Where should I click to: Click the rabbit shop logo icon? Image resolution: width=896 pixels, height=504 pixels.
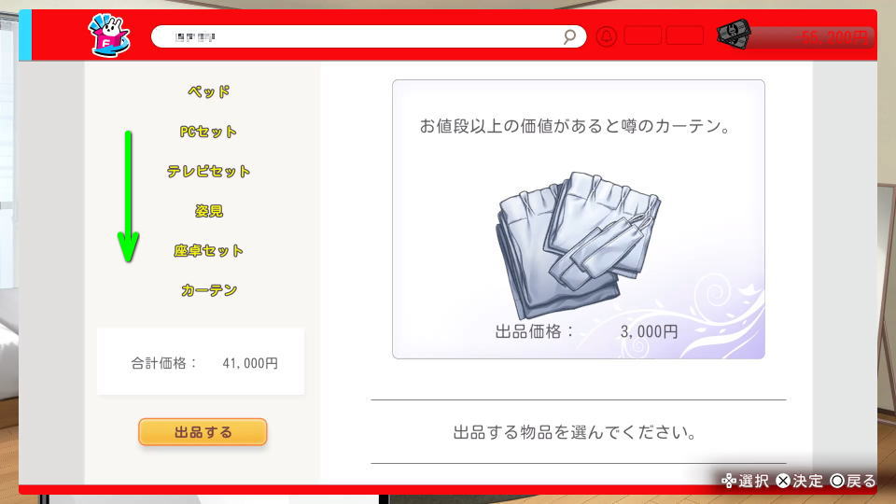pyautogui.click(x=109, y=35)
